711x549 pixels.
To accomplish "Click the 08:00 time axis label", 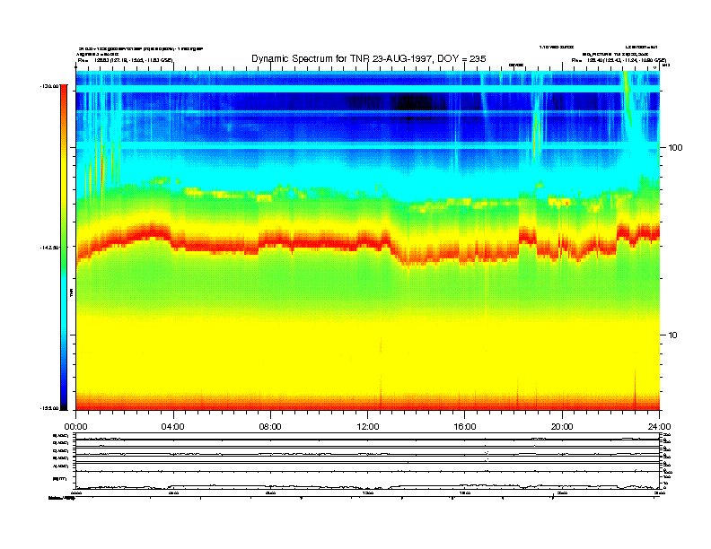I will [x=270, y=427].
